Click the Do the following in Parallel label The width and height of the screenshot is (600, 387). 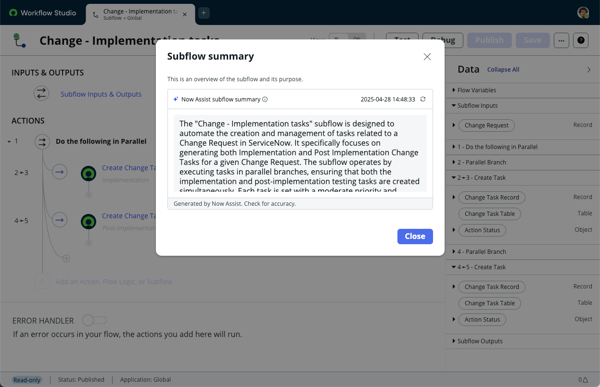coord(101,141)
